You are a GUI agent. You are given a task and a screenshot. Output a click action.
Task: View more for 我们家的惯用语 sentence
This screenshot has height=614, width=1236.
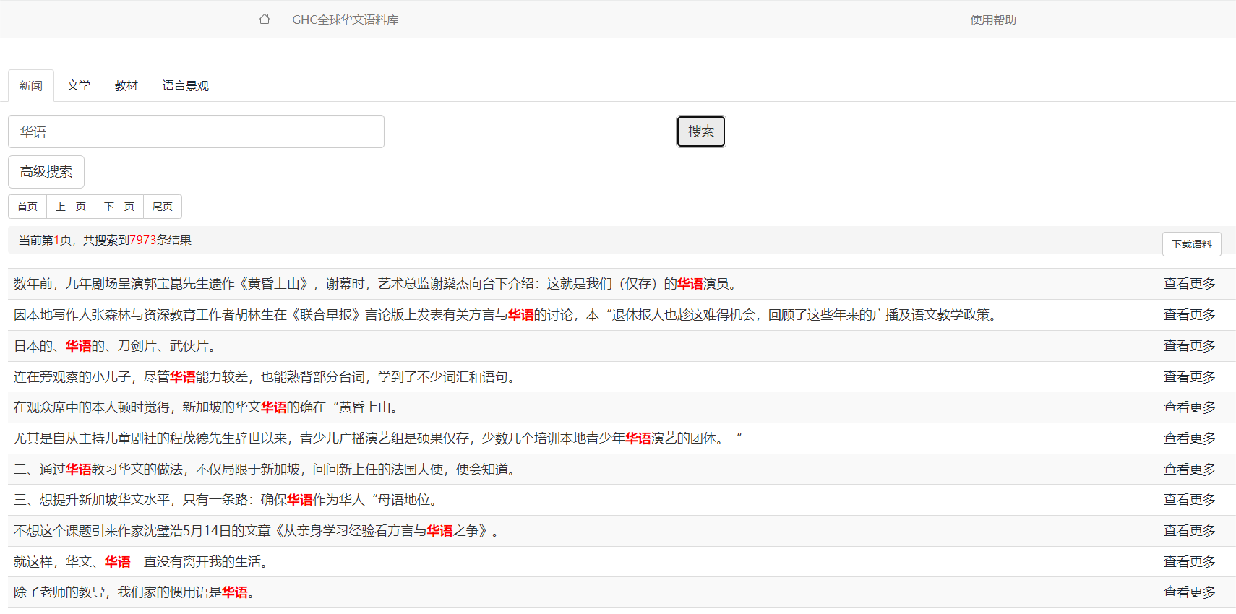(1190, 592)
